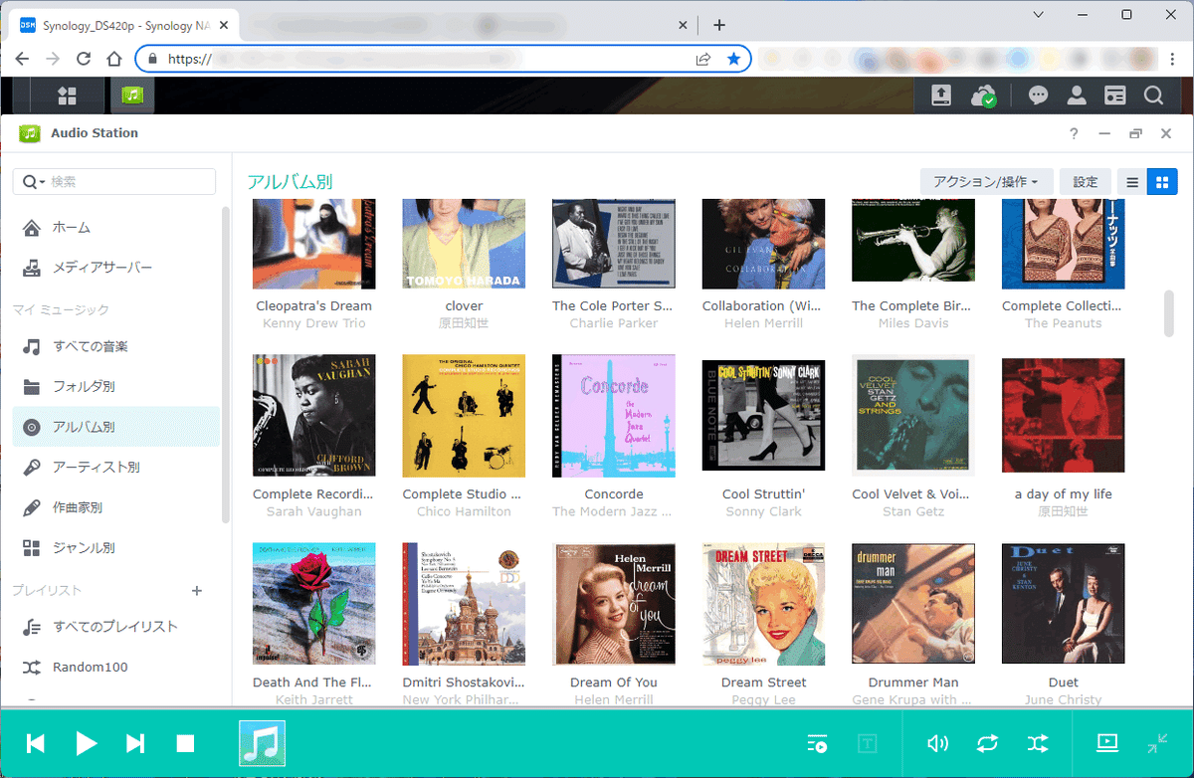Viewport: 1194px width, 778px height.
Task: Open the widgets panel
Action: click(x=1117, y=95)
